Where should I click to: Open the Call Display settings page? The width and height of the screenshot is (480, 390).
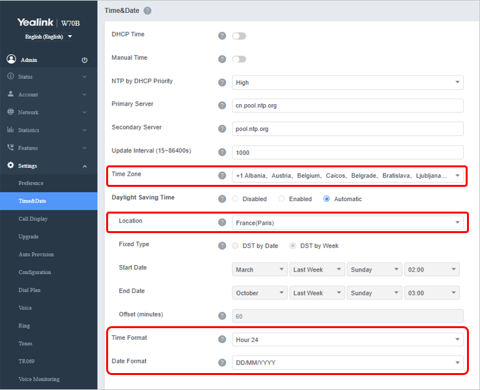(x=33, y=219)
